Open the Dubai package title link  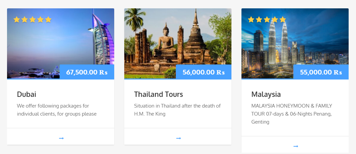pyautogui.click(x=26, y=94)
